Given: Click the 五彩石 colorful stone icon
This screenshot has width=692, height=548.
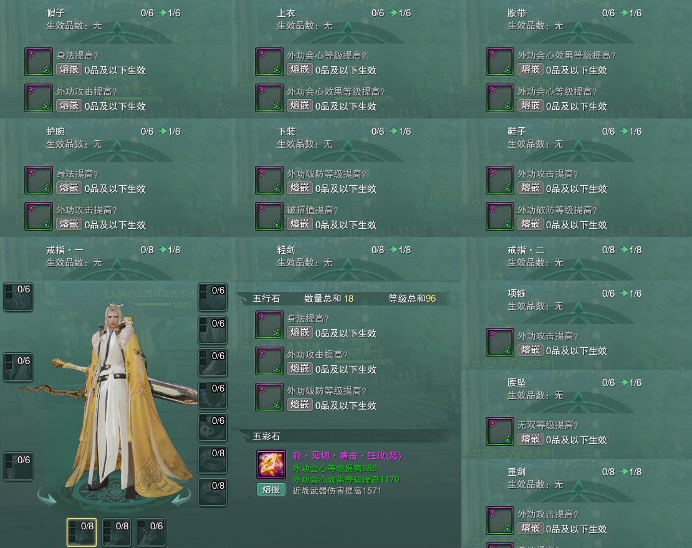Looking at the screenshot, I should 271,464.
